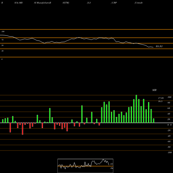Click the RSI axis label 50
Viewport: 173px width, 173px height.
2,45
